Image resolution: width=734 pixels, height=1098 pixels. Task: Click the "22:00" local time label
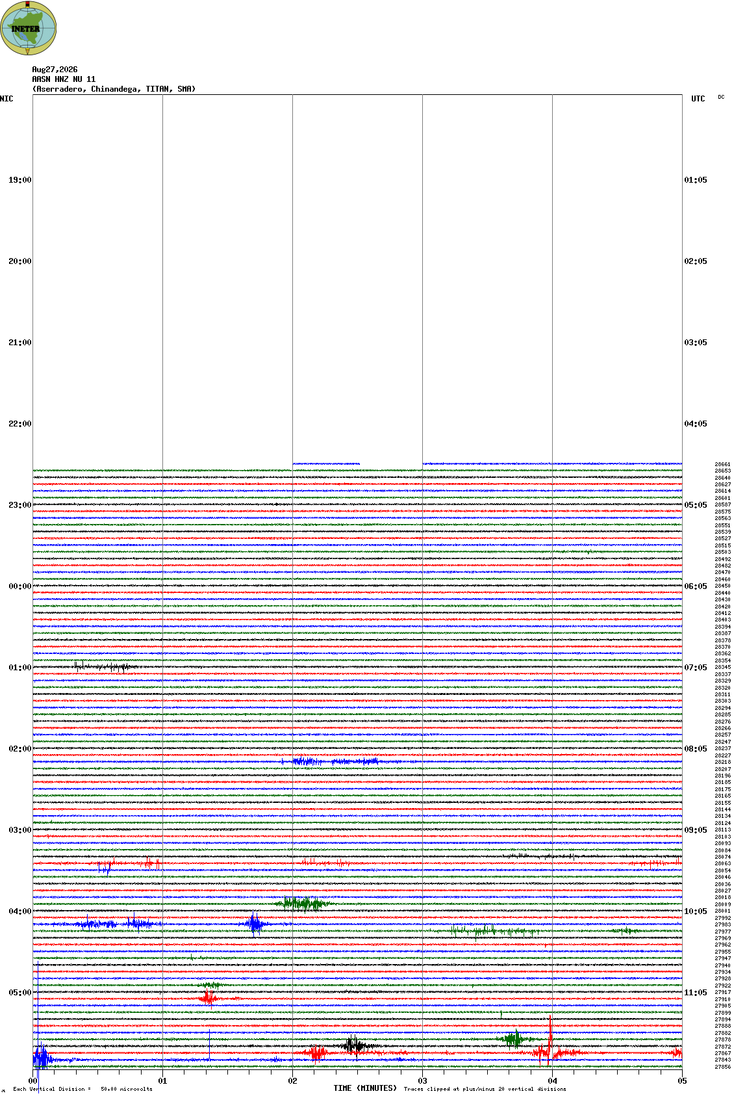(x=19, y=424)
